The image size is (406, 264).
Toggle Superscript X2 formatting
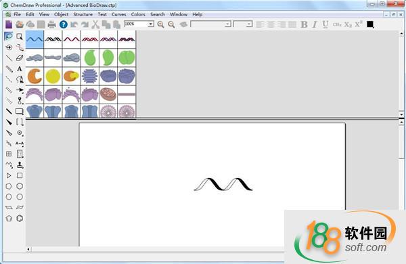click(359, 24)
